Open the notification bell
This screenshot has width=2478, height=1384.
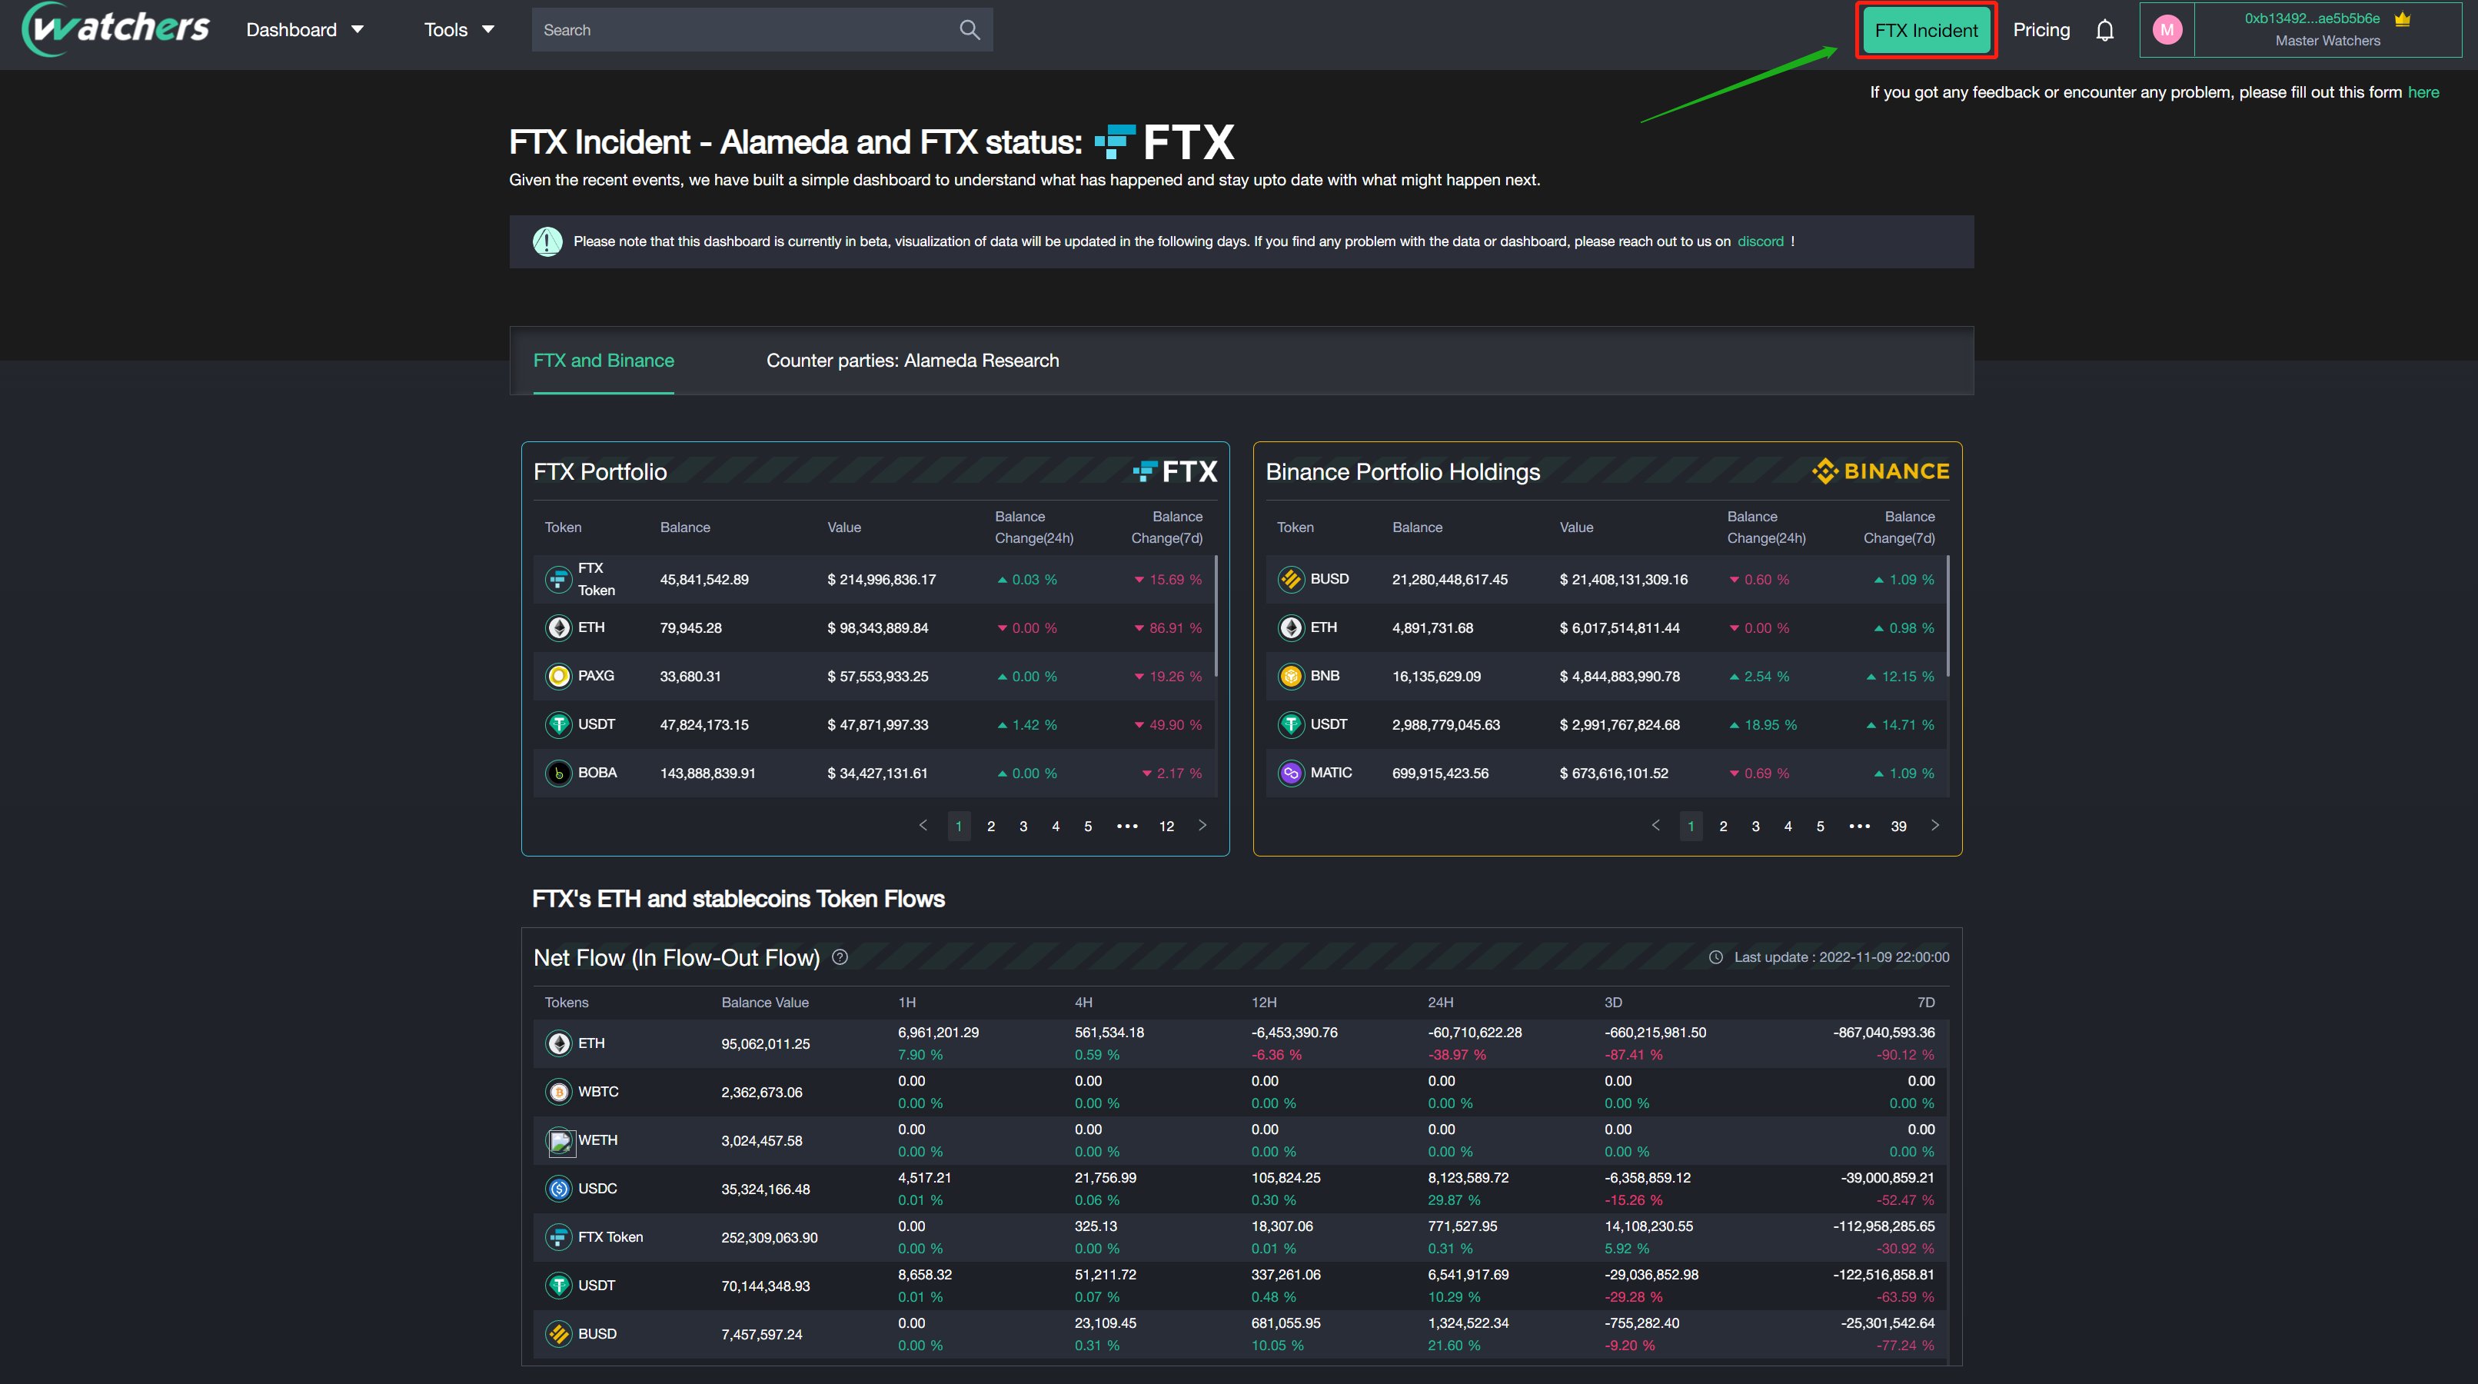tap(2105, 29)
